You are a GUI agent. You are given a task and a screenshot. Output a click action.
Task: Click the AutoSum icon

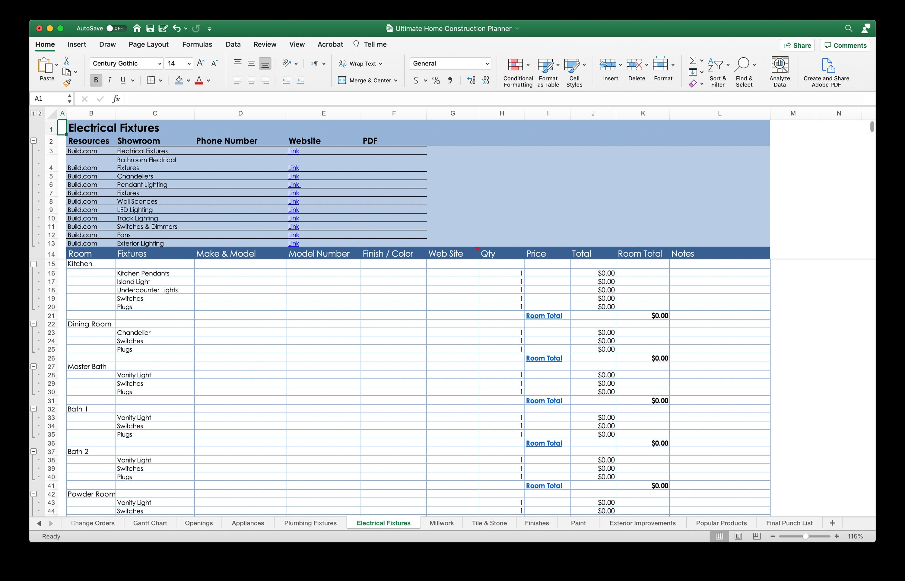694,60
